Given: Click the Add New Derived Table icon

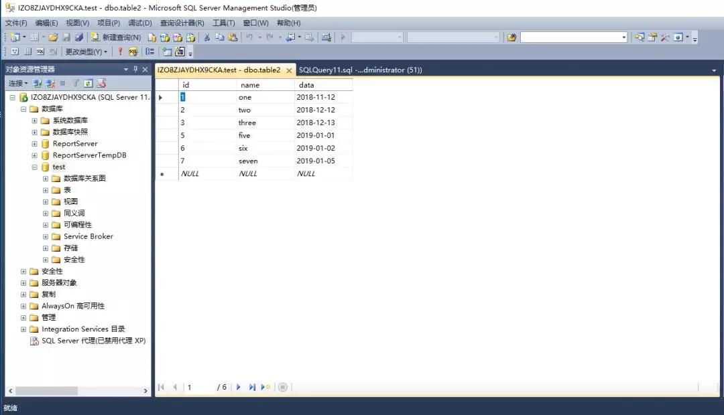Looking at the screenshot, I should tap(180, 52).
